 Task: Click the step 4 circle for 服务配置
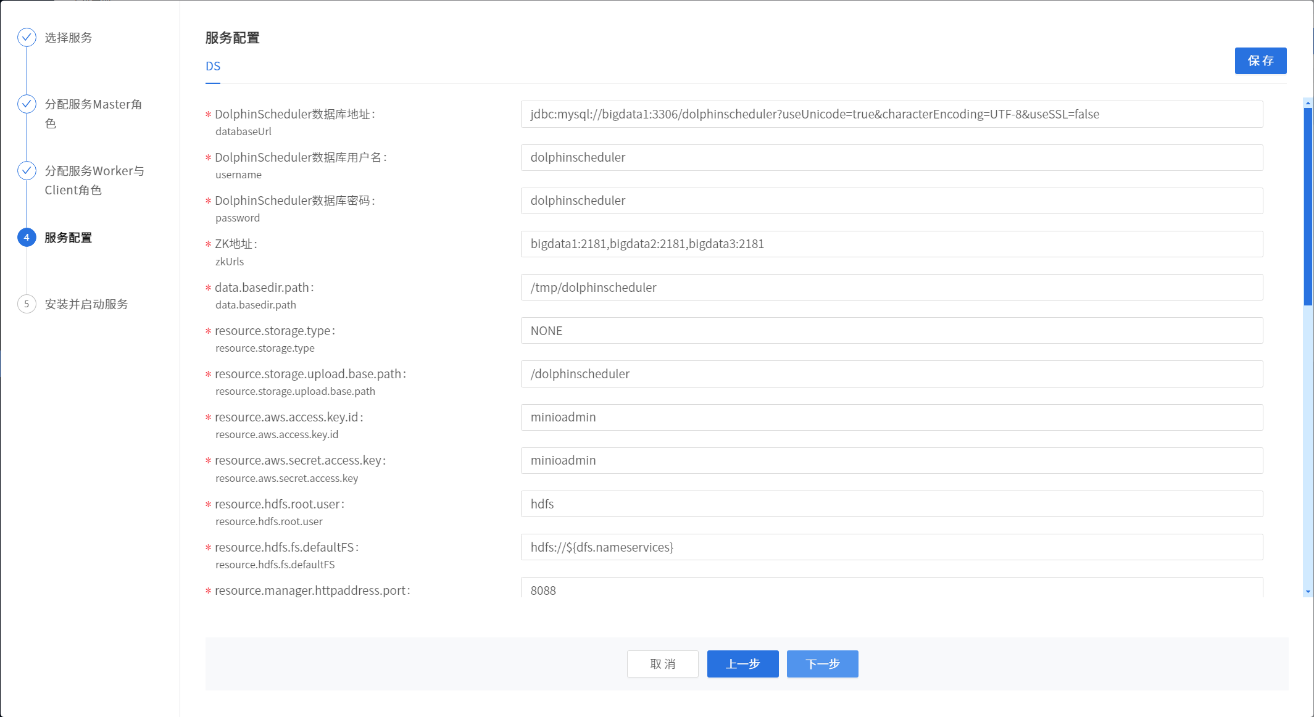(27, 238)
